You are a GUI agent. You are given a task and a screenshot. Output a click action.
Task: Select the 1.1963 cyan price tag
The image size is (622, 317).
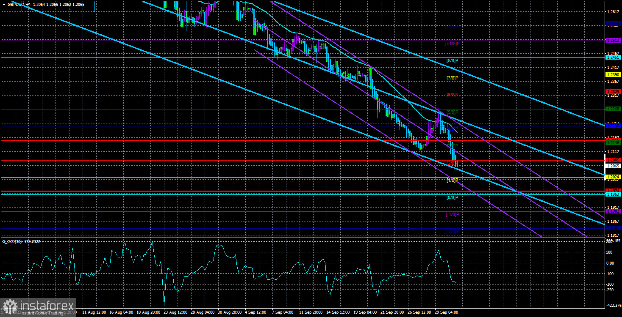click(x=613, y=194)
